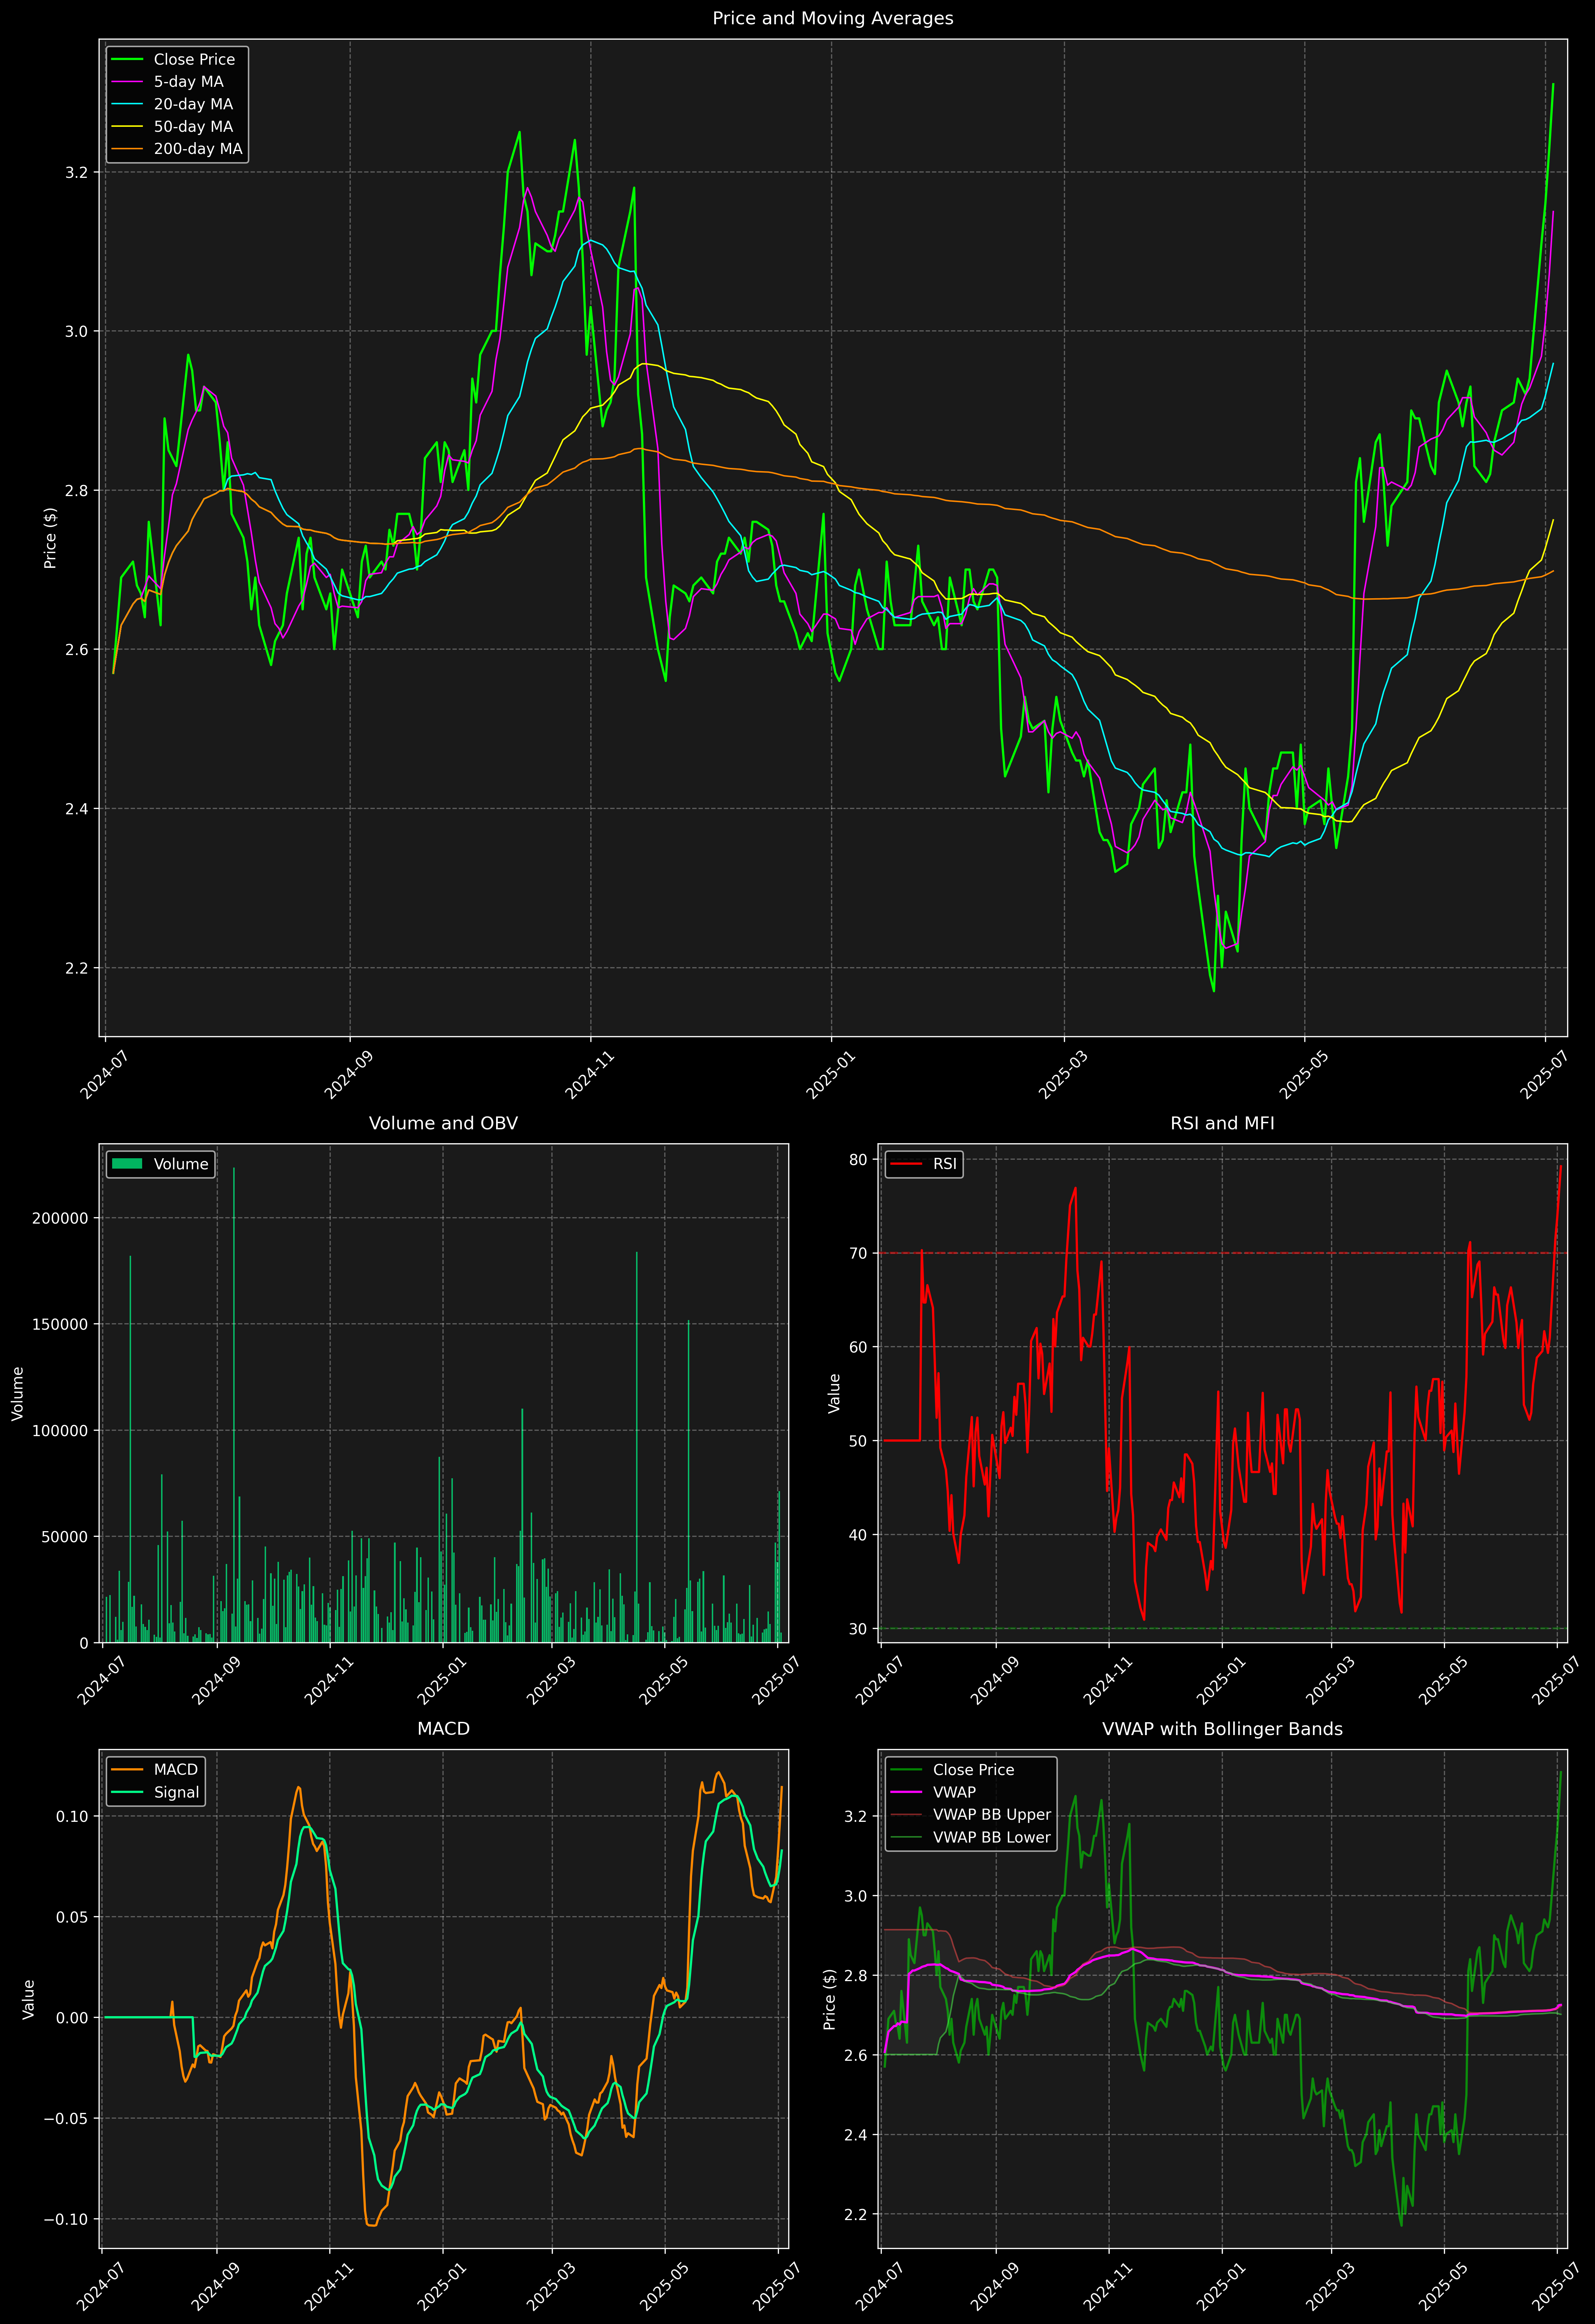Click the '−0.05' tick on the MACD axis
The image size is (1595, 2324).
[x=66, y=2118]
